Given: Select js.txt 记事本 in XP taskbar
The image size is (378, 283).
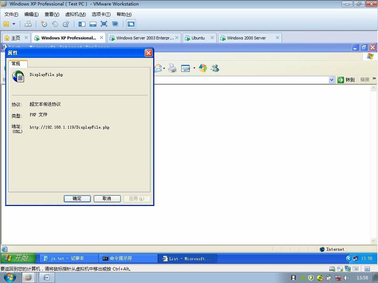Looking at the screenshot, I should coord(68,258).
